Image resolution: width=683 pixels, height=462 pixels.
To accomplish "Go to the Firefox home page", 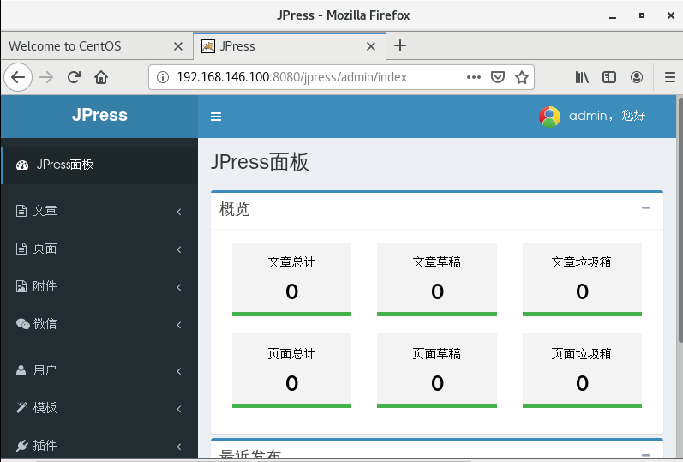I will tap(101, 77).
